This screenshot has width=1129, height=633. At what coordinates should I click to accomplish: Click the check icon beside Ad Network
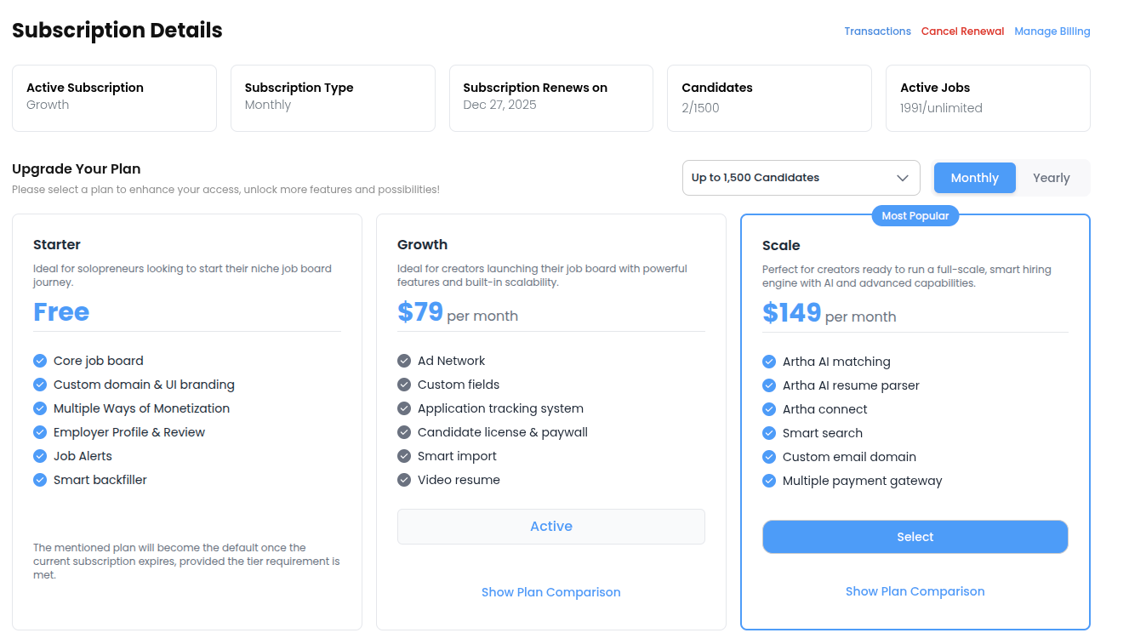[404, 361]
